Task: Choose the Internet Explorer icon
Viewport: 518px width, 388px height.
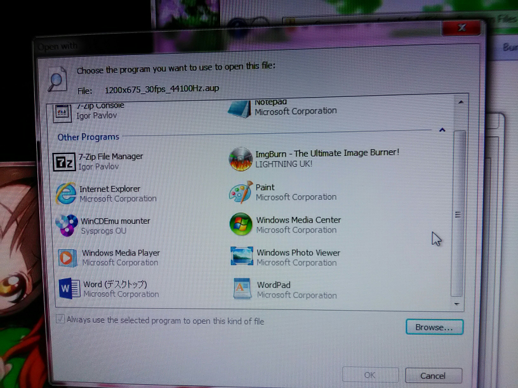Action: pos(65,193)
